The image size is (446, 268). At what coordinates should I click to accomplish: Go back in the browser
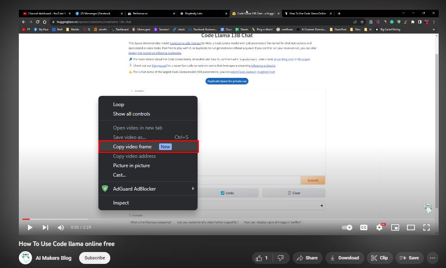coord(24,22)
